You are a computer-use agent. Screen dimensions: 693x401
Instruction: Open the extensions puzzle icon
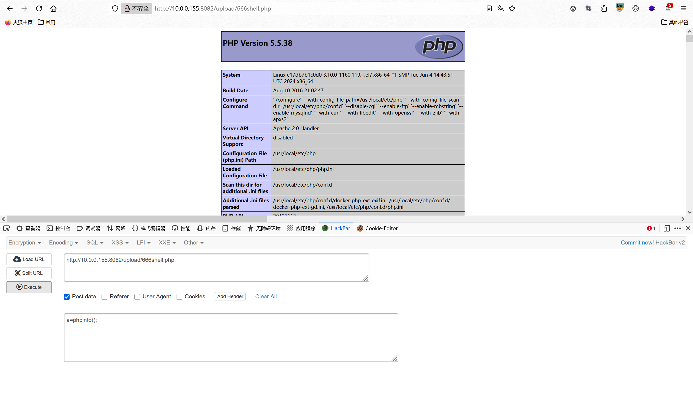coord(604,8)
